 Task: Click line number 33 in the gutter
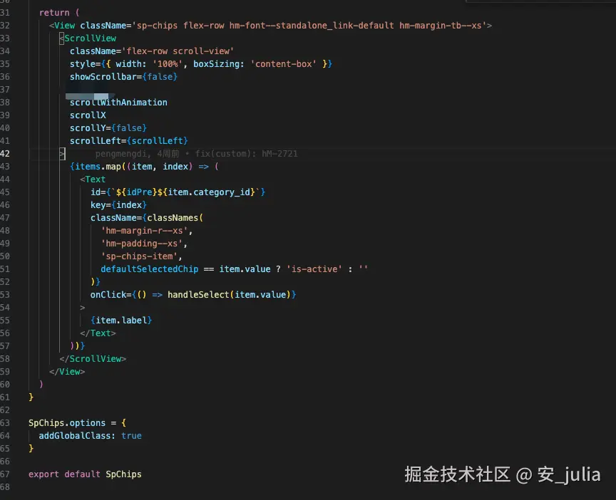point(5,38)
